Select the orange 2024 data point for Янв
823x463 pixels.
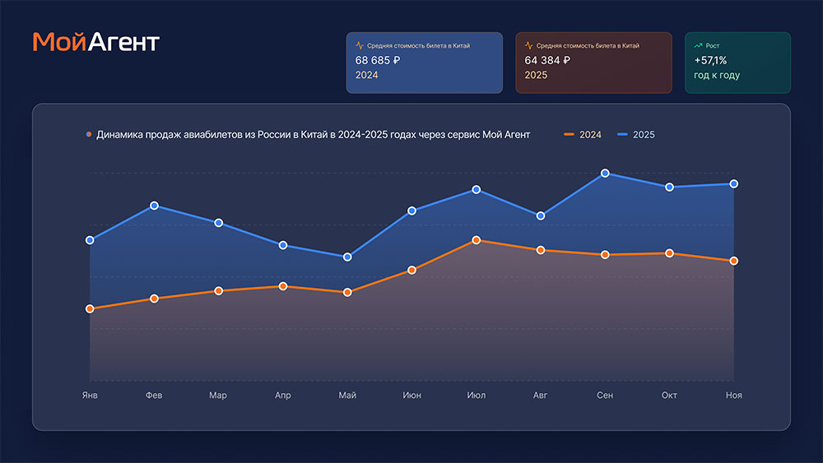[90, 309]
